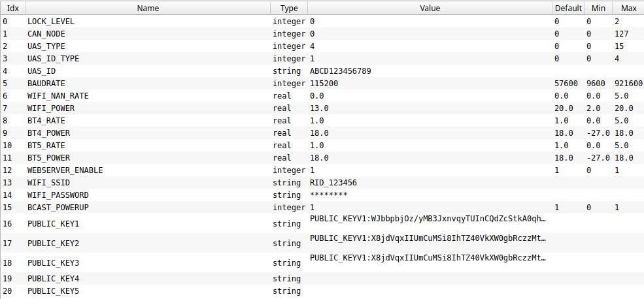Viewport: 644px width, 299px height.
Task: Click the Type column header
Action: click(x=289, y=8)
